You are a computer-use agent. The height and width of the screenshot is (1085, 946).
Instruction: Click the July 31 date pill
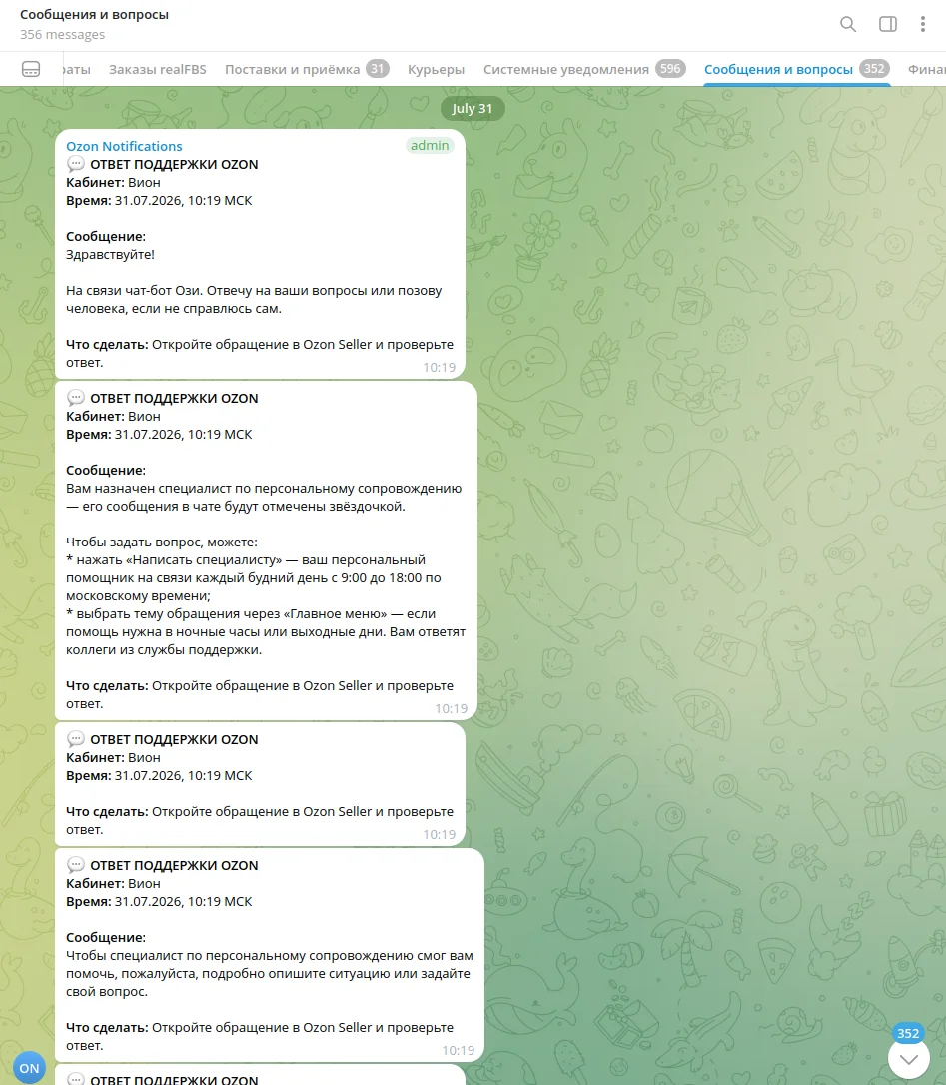pos(473,109)
